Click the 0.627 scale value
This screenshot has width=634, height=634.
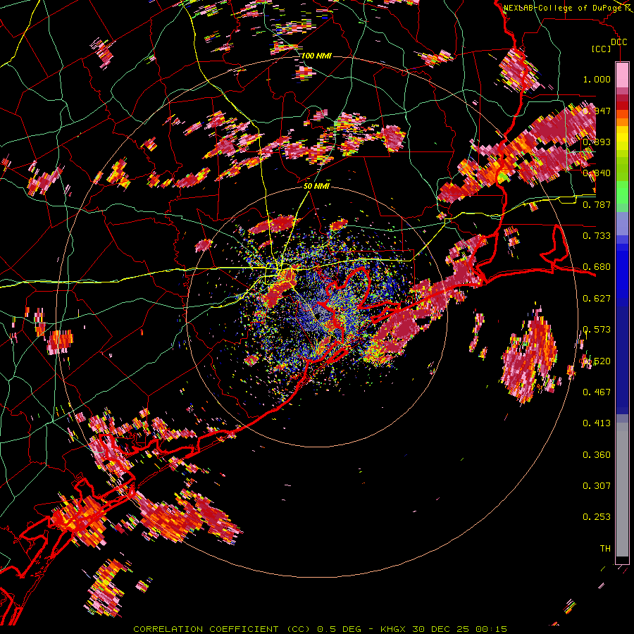pyautogui.click(x=597, y=299)
